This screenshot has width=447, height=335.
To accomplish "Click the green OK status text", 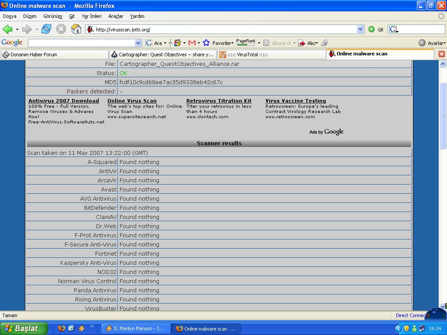I will [124, 73].
